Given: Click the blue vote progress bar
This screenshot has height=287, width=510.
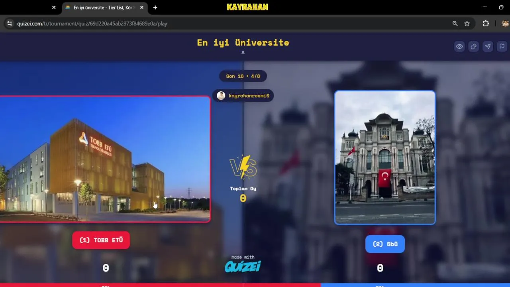Looking at the screenshot, I should (415, 285).
